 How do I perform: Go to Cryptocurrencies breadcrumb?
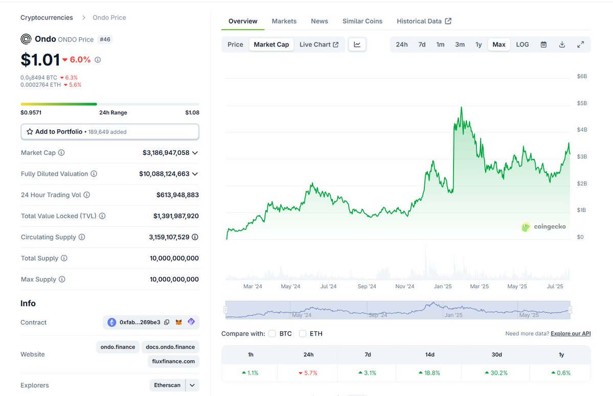pyautogui.click(x=47, y=17)
